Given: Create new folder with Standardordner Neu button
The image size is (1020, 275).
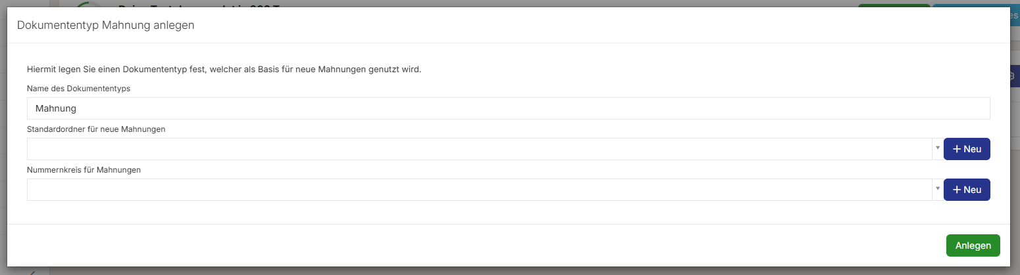Looking at the screenshot, I should [967, 149].
